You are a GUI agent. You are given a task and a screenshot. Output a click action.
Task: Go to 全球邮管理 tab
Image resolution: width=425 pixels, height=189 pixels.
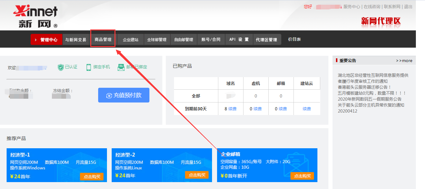[157, 40]
